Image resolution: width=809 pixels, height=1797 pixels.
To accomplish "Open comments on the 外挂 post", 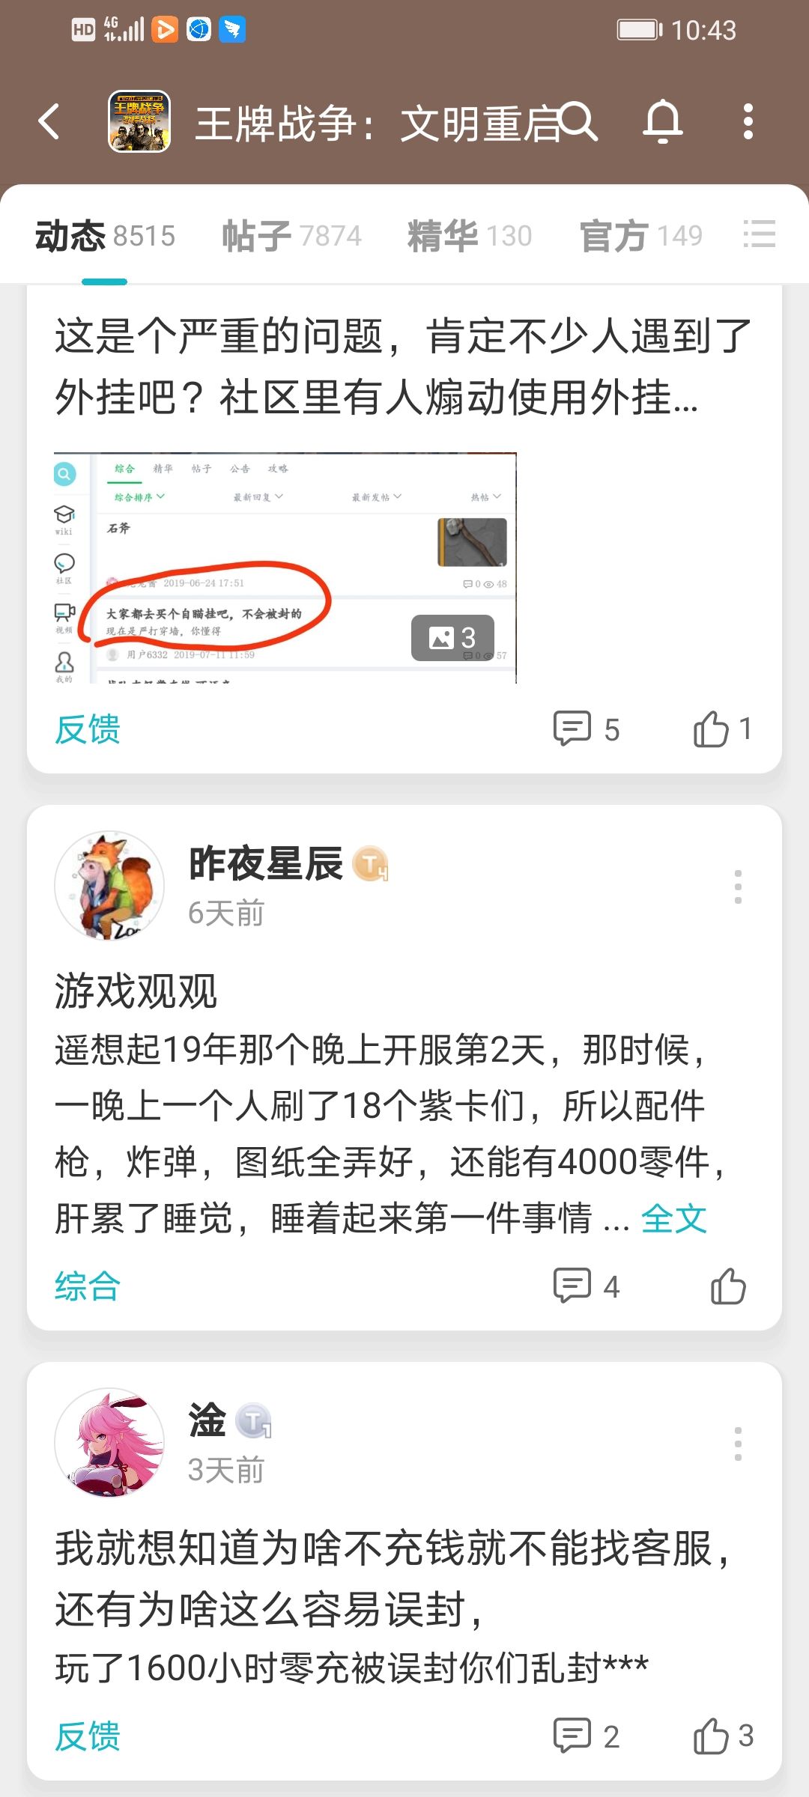I will 587,729.
